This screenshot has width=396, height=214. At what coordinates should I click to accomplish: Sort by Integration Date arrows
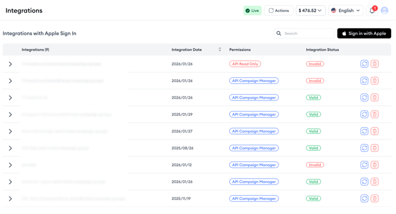220,50
